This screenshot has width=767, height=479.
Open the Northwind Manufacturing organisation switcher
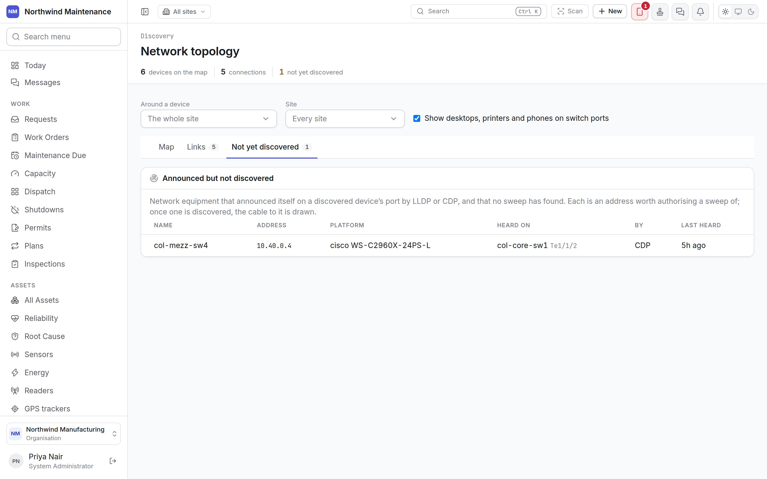pos(64,434)
